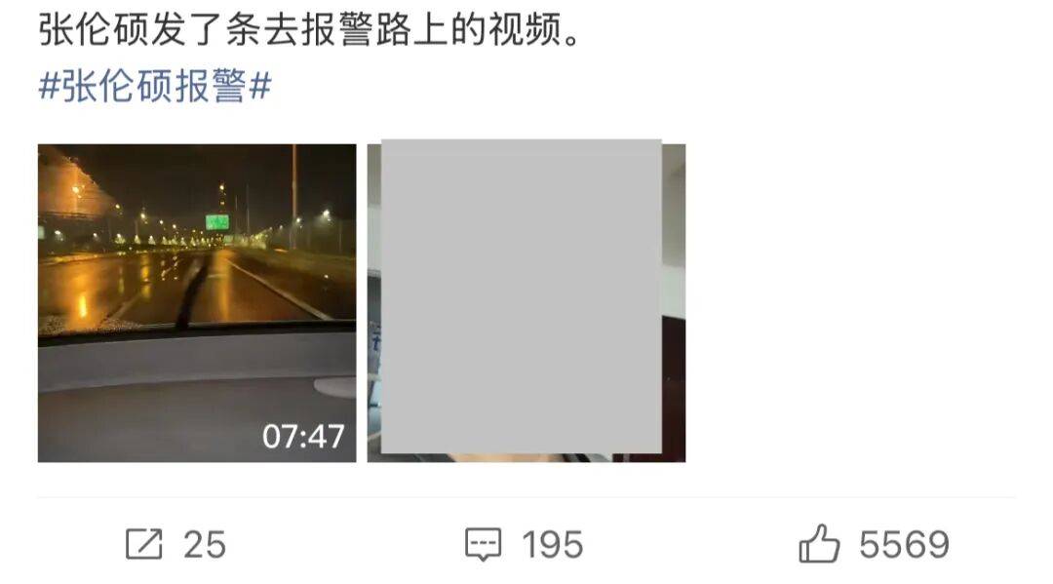Click the car dashboard in video thumbnail

197,396
